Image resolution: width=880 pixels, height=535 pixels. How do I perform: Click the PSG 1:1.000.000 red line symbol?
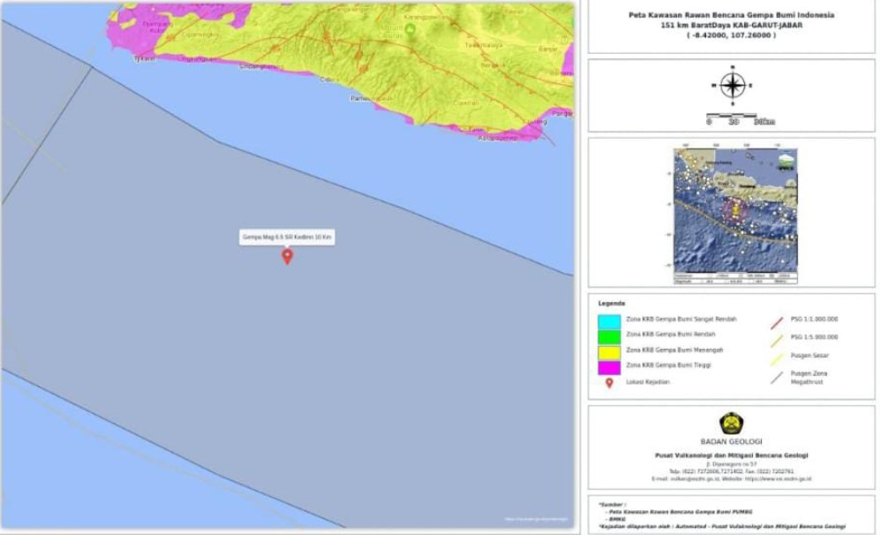tap(777, 323)
